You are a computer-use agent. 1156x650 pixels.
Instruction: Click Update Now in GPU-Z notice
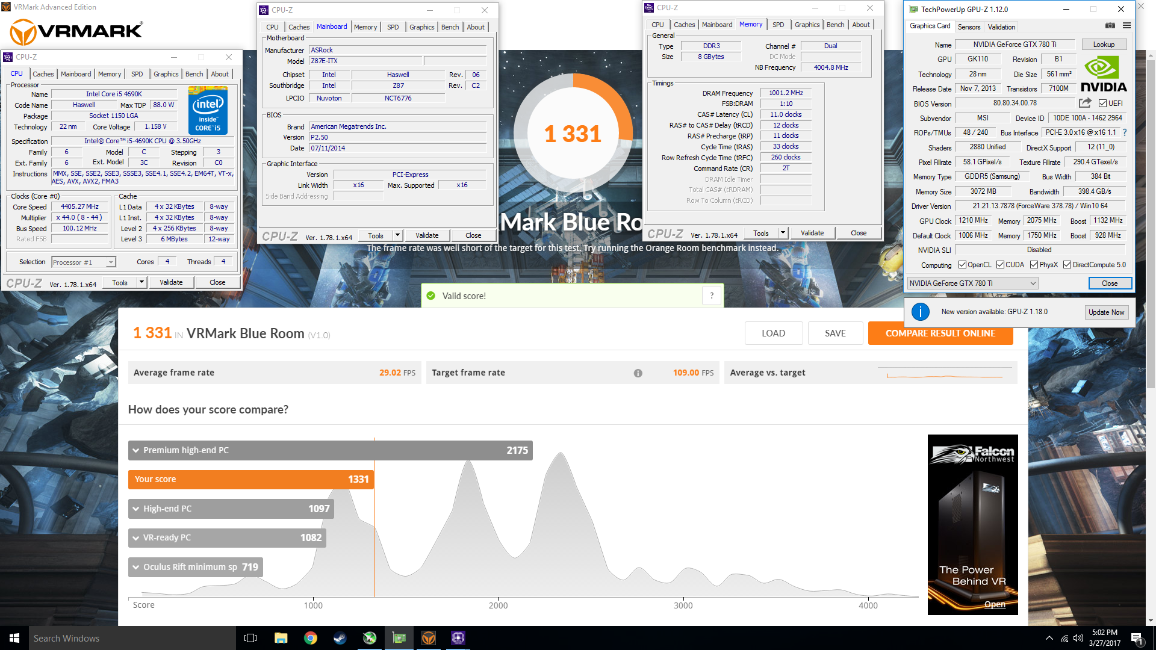1106,312
